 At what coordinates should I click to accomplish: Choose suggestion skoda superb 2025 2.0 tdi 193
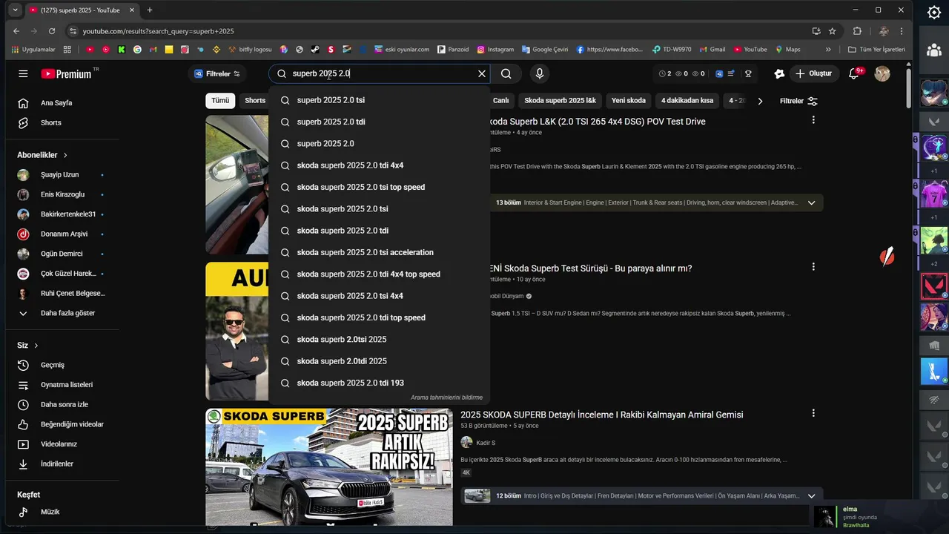[379, 383]
